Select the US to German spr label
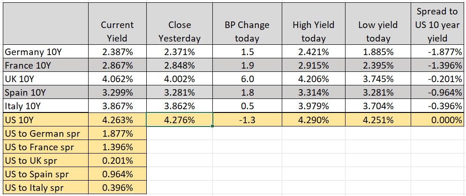This screenshot has height=196, width=466. point(41,133)
